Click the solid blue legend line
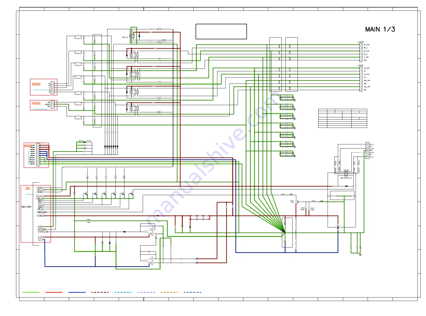 77,292
